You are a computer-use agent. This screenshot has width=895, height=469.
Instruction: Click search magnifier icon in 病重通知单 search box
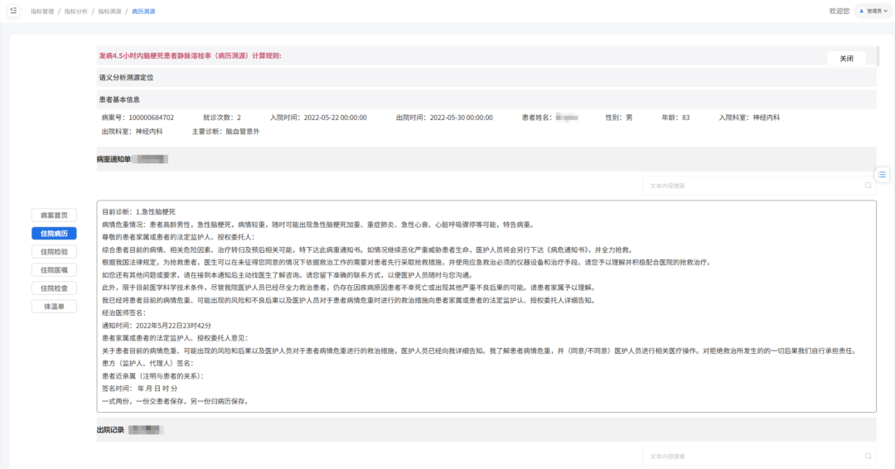point(868,186)
